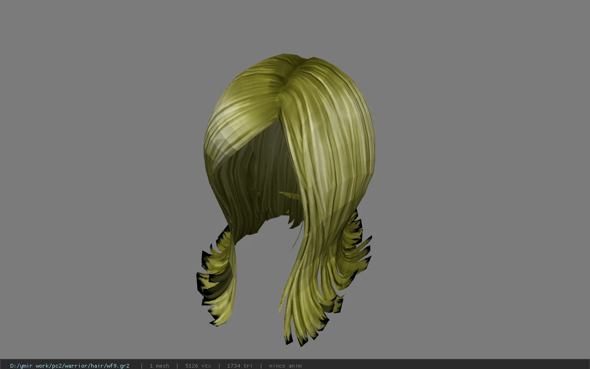Click the '1734 tri' triangle count

pos(240,366)
